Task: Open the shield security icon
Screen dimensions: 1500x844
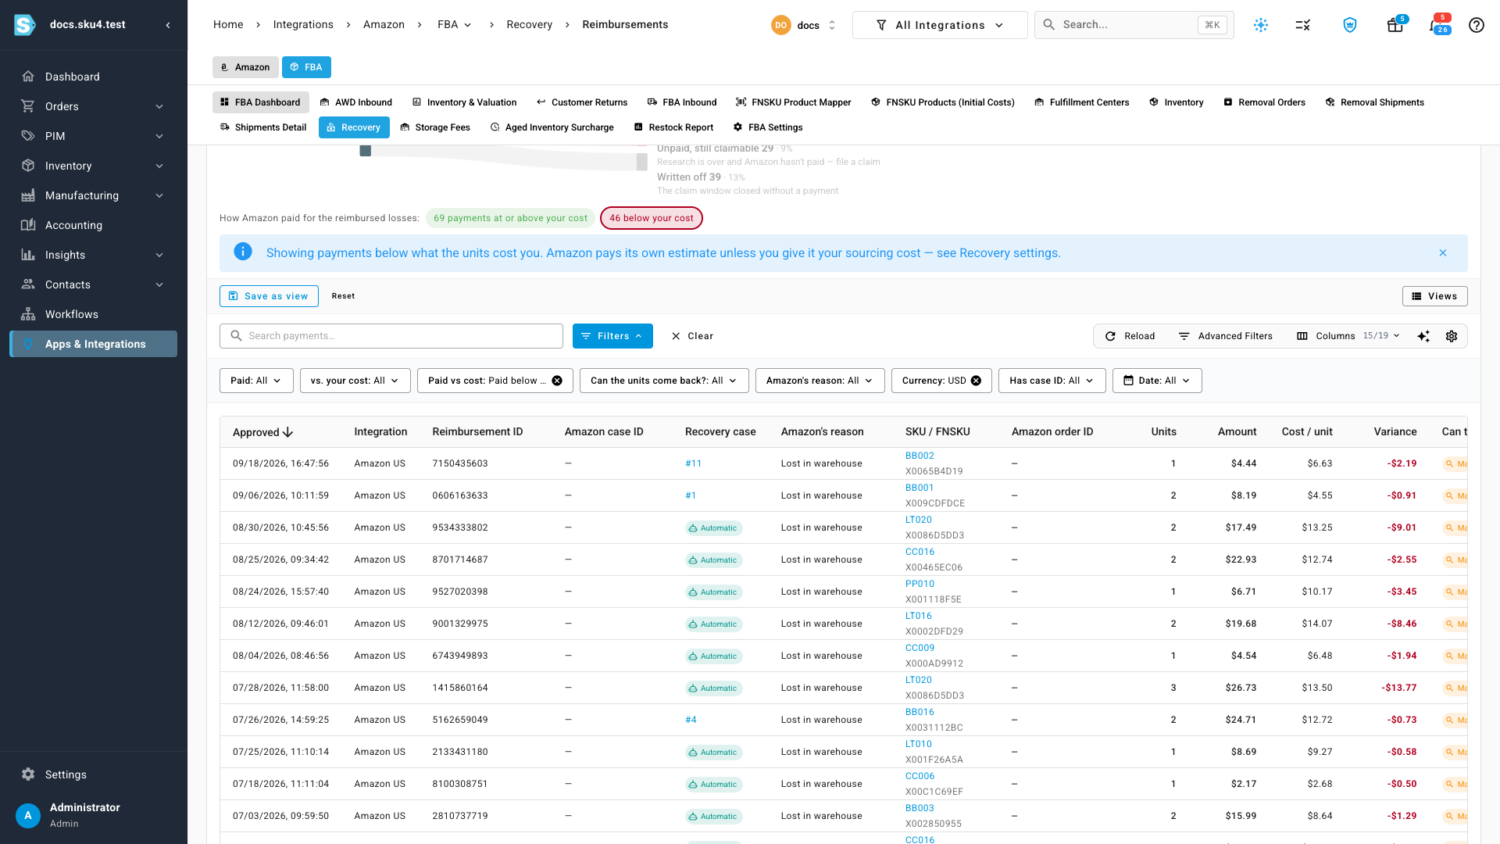Action: pyautogui.click(x=1350, y=25)
